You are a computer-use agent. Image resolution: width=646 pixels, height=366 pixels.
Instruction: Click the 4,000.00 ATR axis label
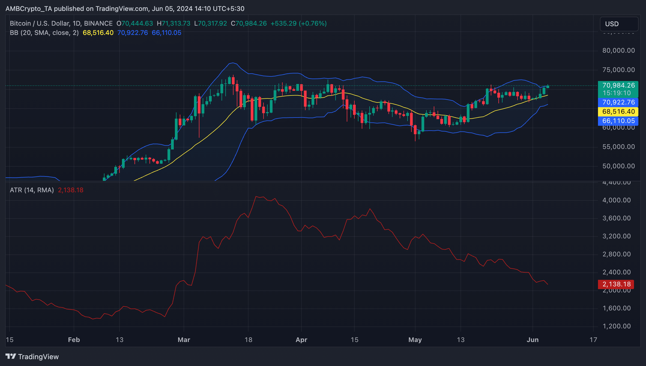click(x=617, y=200)
